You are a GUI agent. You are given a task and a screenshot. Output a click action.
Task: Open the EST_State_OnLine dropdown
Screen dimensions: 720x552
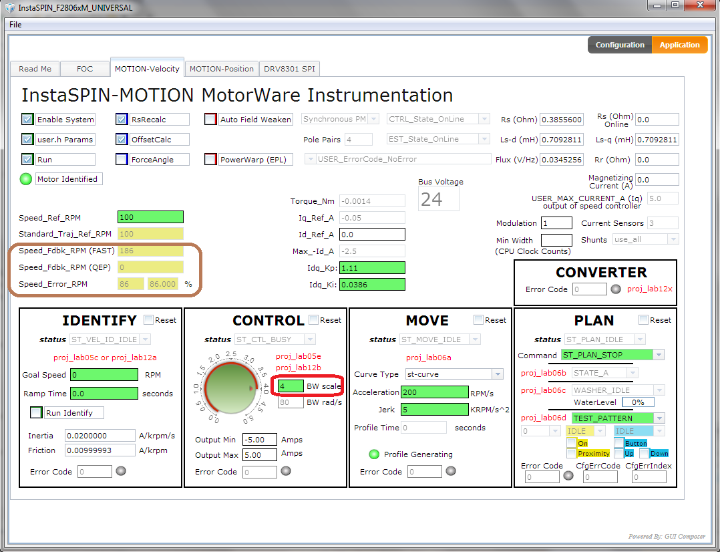[x=484, y=139]
